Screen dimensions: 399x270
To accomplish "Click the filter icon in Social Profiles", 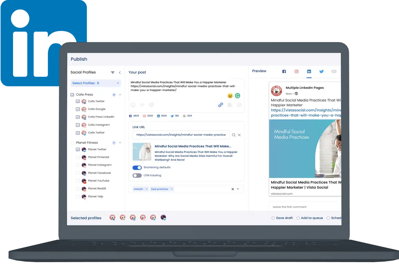I will 113,73.
